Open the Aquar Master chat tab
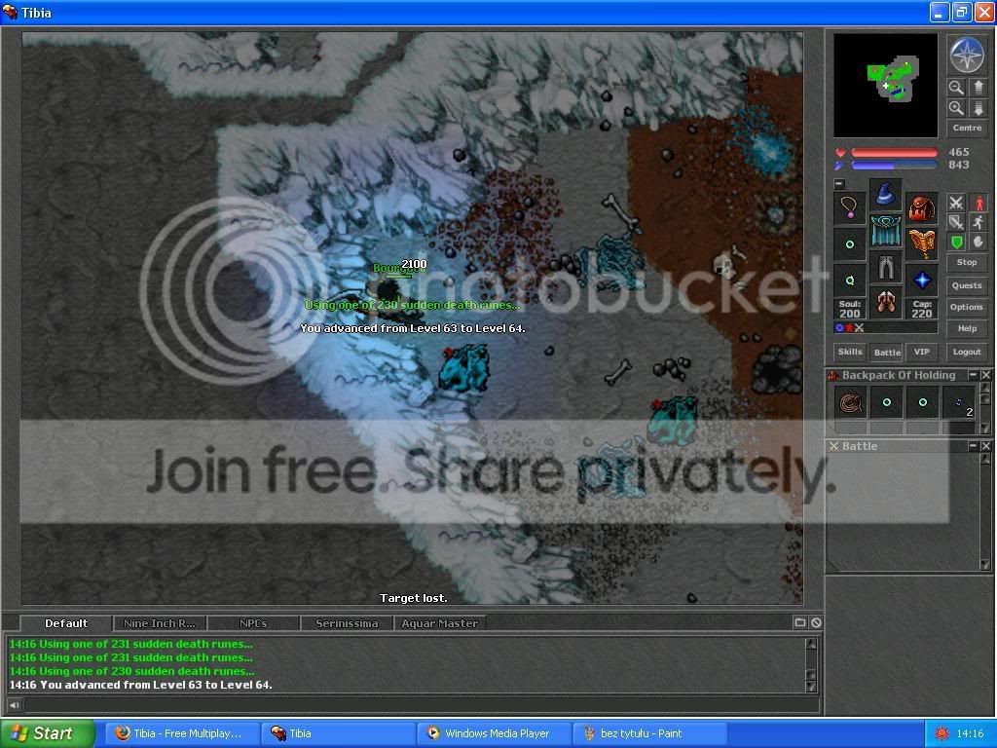 [x=440, y=623]
